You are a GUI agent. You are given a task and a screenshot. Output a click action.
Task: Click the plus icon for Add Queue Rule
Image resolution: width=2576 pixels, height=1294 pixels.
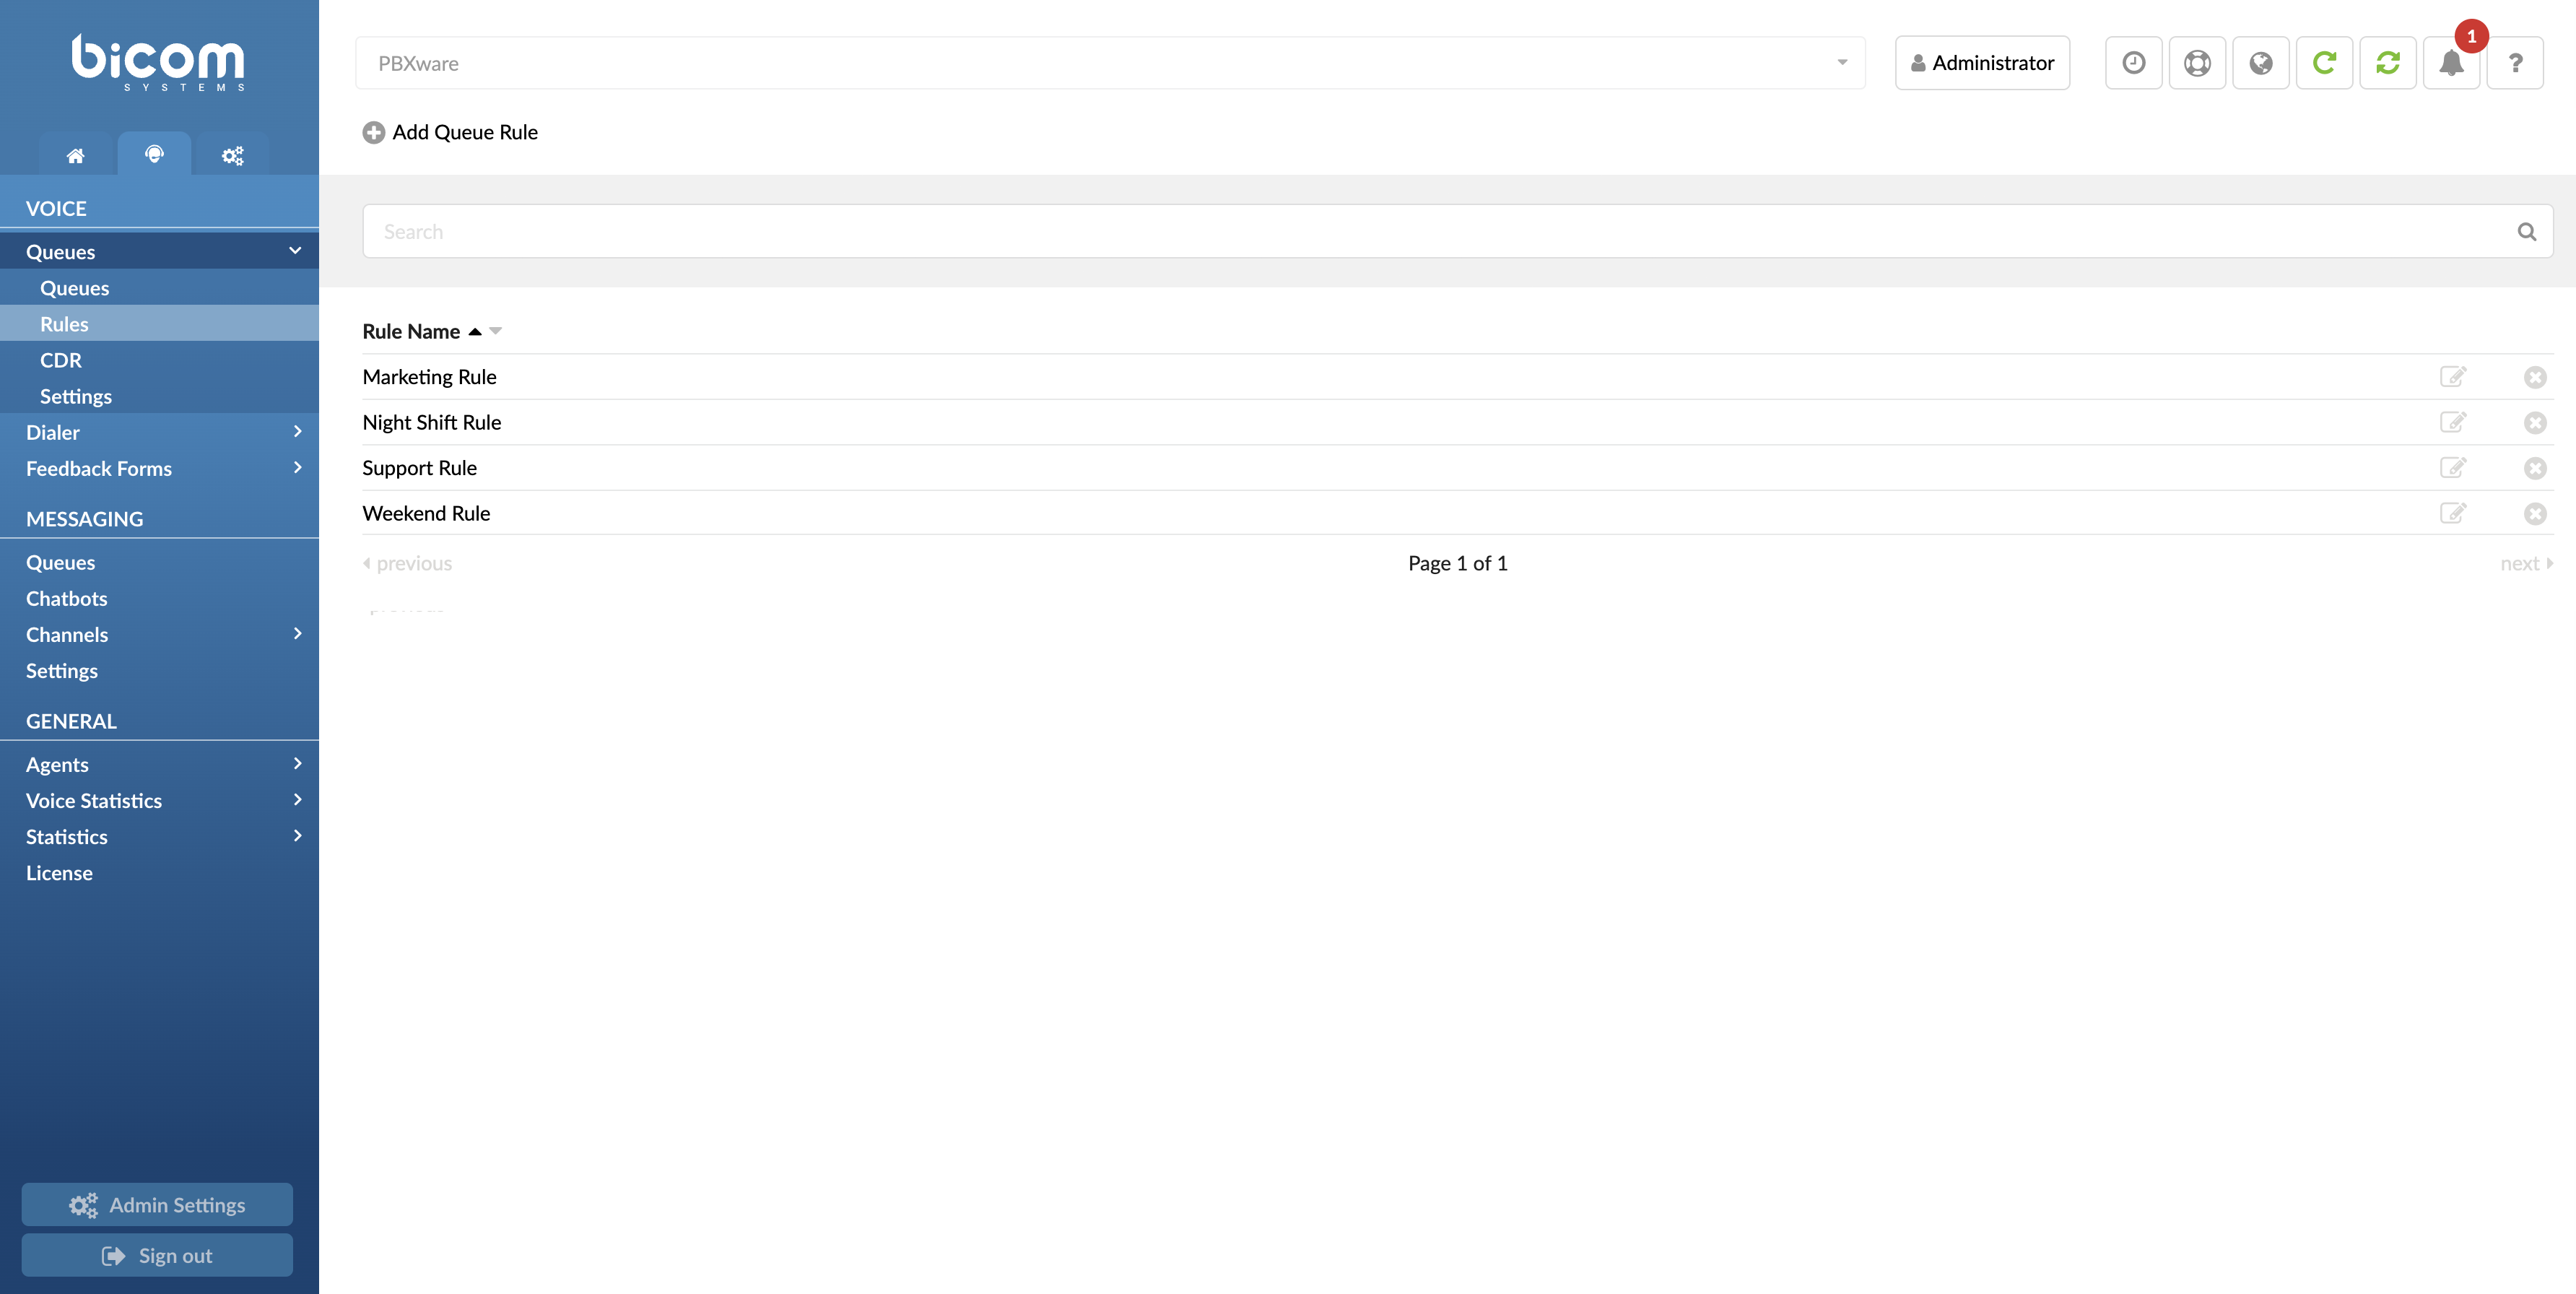tap(373, 132)
